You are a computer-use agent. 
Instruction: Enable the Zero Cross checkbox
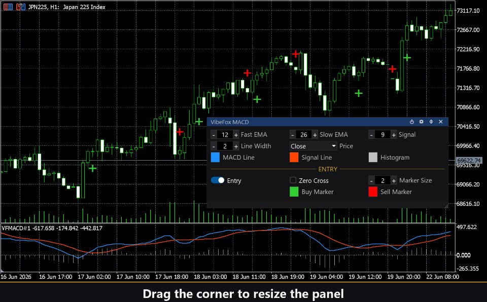click(293, 180)
